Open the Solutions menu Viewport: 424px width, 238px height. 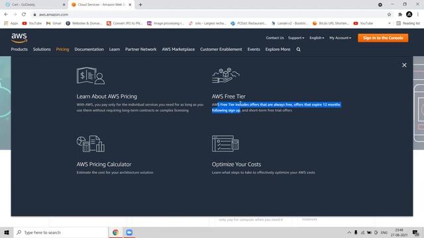coord(42,50)
